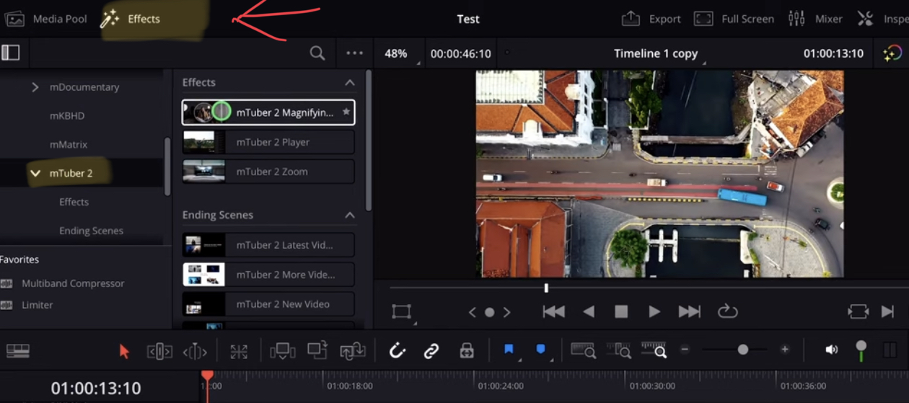Select mTuber 2 More Videos scene
909x403 pixels.
click(x=268, y=275)
